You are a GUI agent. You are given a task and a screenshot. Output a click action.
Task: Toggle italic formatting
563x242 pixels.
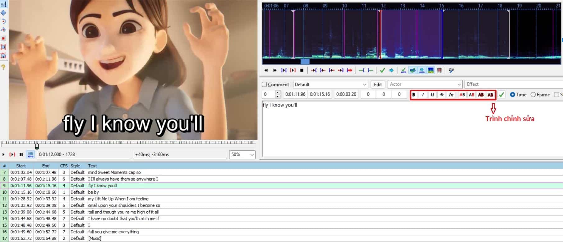(x=423, y=95)
